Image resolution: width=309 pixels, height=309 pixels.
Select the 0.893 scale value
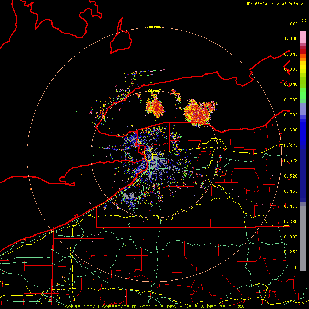click(291, 69)
